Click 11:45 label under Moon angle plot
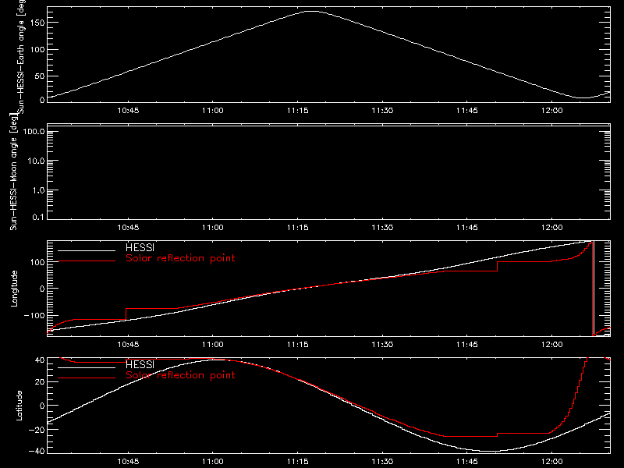 466,227
